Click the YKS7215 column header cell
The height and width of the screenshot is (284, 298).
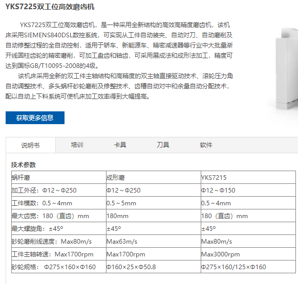click(248, 177)
